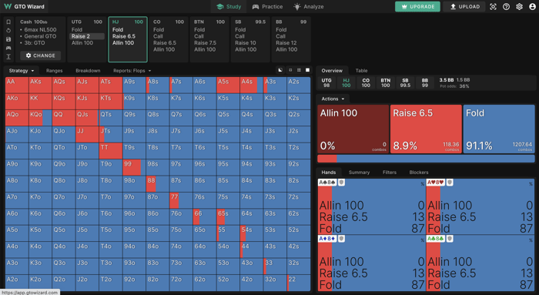Select the AA cell in hand matrix
This screenshot has height=295, width=539.
[x=17, y=85]
